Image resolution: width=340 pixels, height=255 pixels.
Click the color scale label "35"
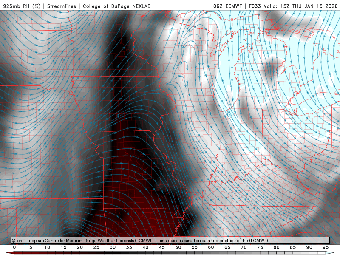(129, 247)
